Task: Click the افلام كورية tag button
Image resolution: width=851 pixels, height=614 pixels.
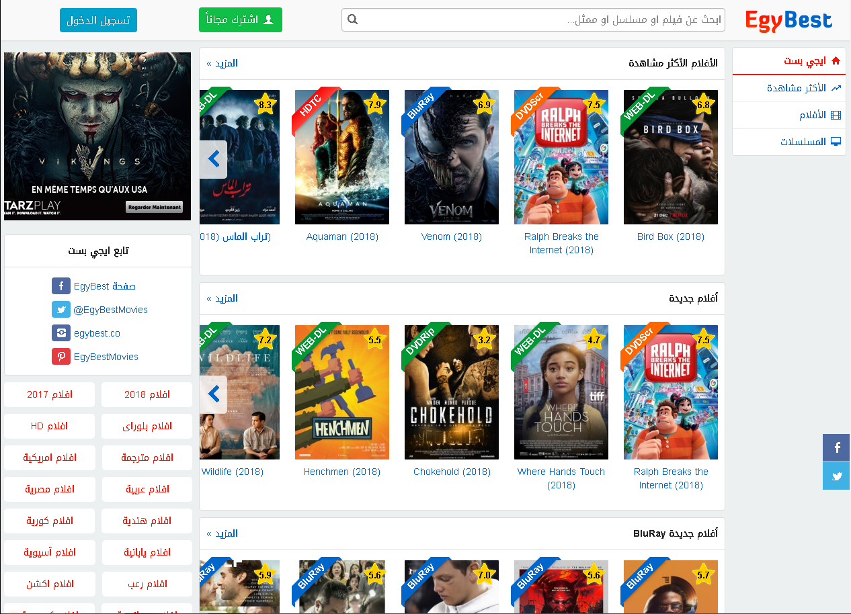Action: pyautogui.click(x=49, y=521)
